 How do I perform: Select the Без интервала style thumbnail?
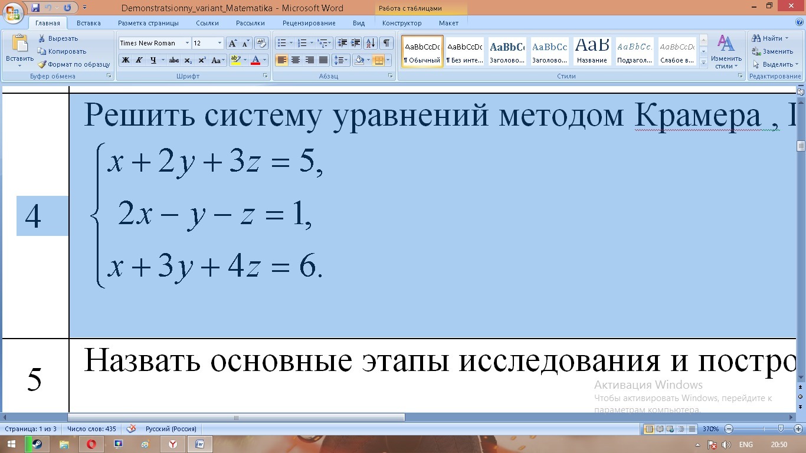coord(464,52)
